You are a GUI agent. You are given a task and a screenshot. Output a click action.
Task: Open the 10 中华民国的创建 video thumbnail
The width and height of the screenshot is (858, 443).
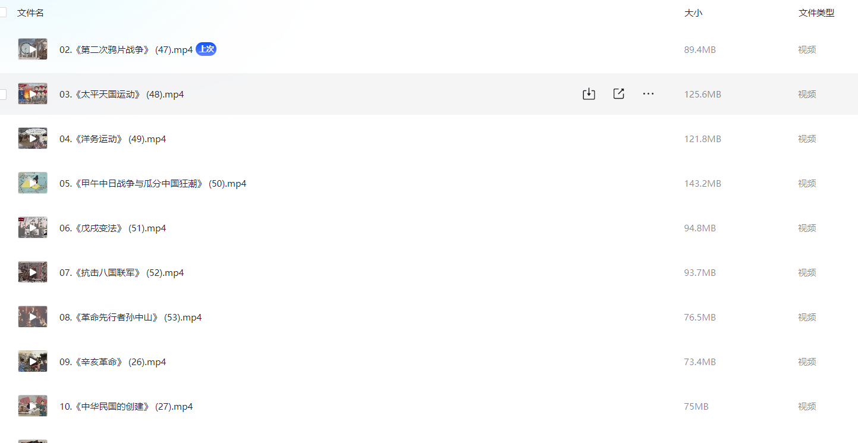coord(33,406)
